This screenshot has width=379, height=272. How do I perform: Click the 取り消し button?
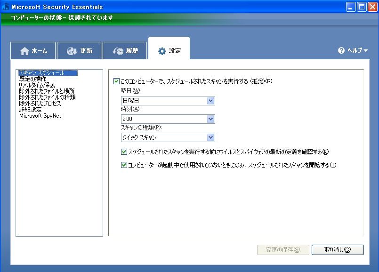coord(338,250)
